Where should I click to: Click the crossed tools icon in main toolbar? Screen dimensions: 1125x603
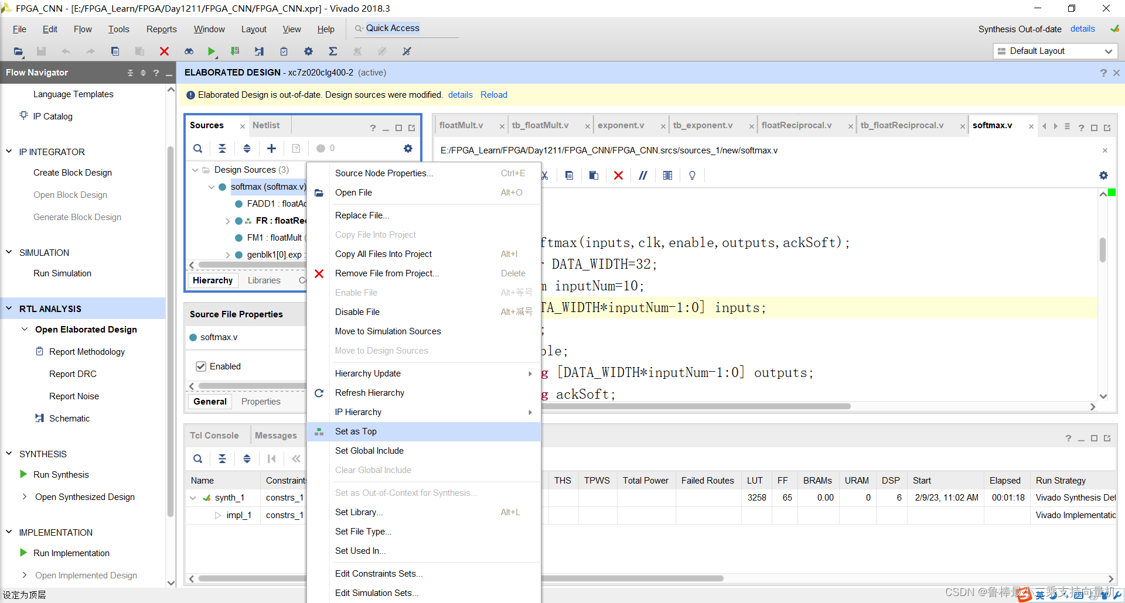tap(407, 52)
